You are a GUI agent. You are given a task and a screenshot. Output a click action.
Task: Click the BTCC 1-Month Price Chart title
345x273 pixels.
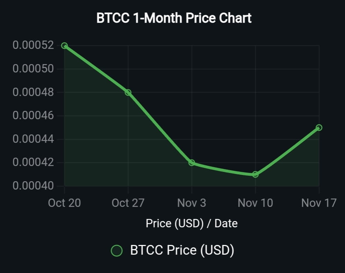[x=174, y=18]
